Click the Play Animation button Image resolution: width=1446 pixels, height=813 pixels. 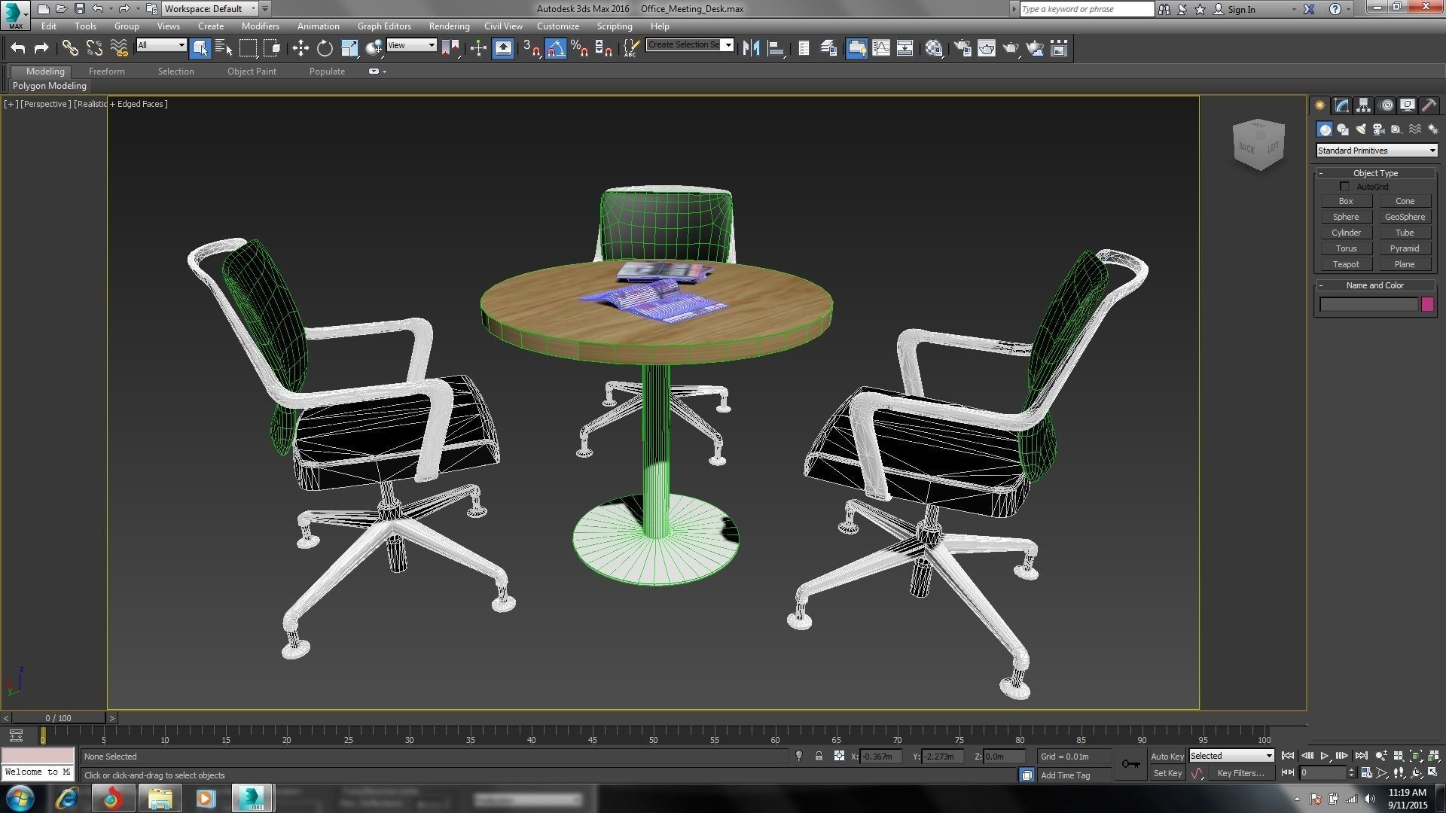tap(1324, 756)
